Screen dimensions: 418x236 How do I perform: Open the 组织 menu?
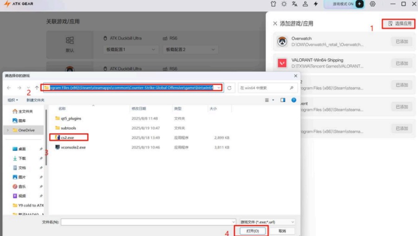pyautogui.click(x=13, y=100)
